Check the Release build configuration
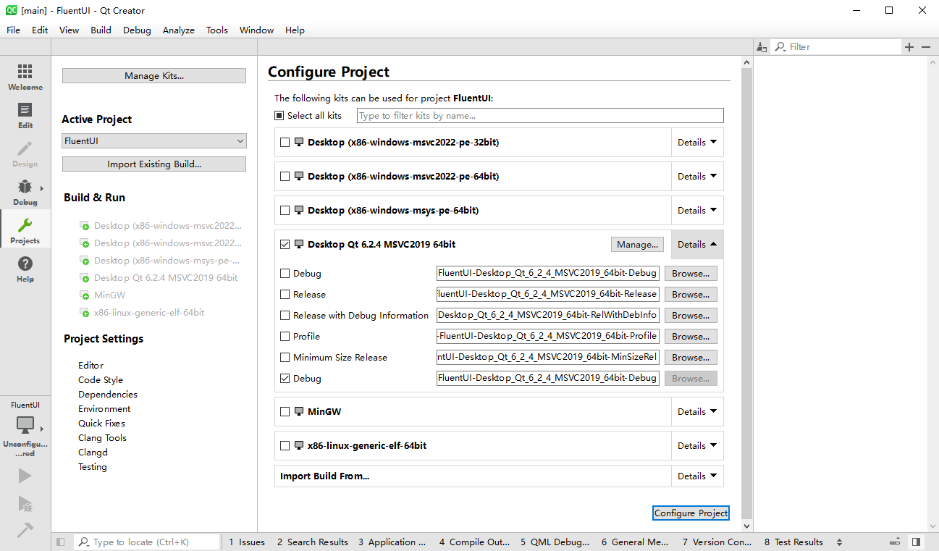The width and height of the screenshot is (939, 551). 285,295
